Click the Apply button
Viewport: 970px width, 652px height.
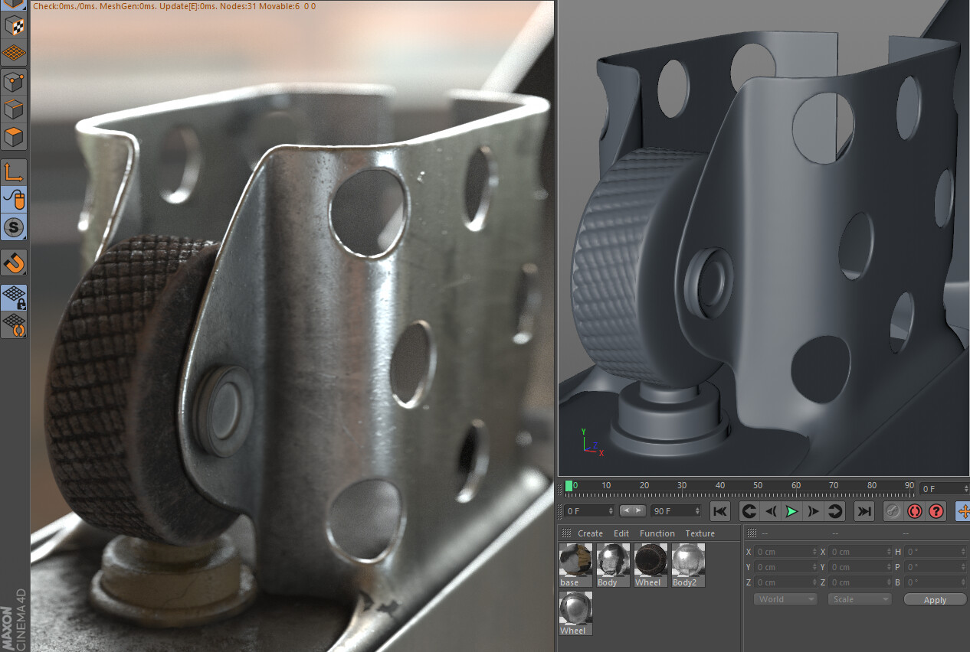point(935,600)
